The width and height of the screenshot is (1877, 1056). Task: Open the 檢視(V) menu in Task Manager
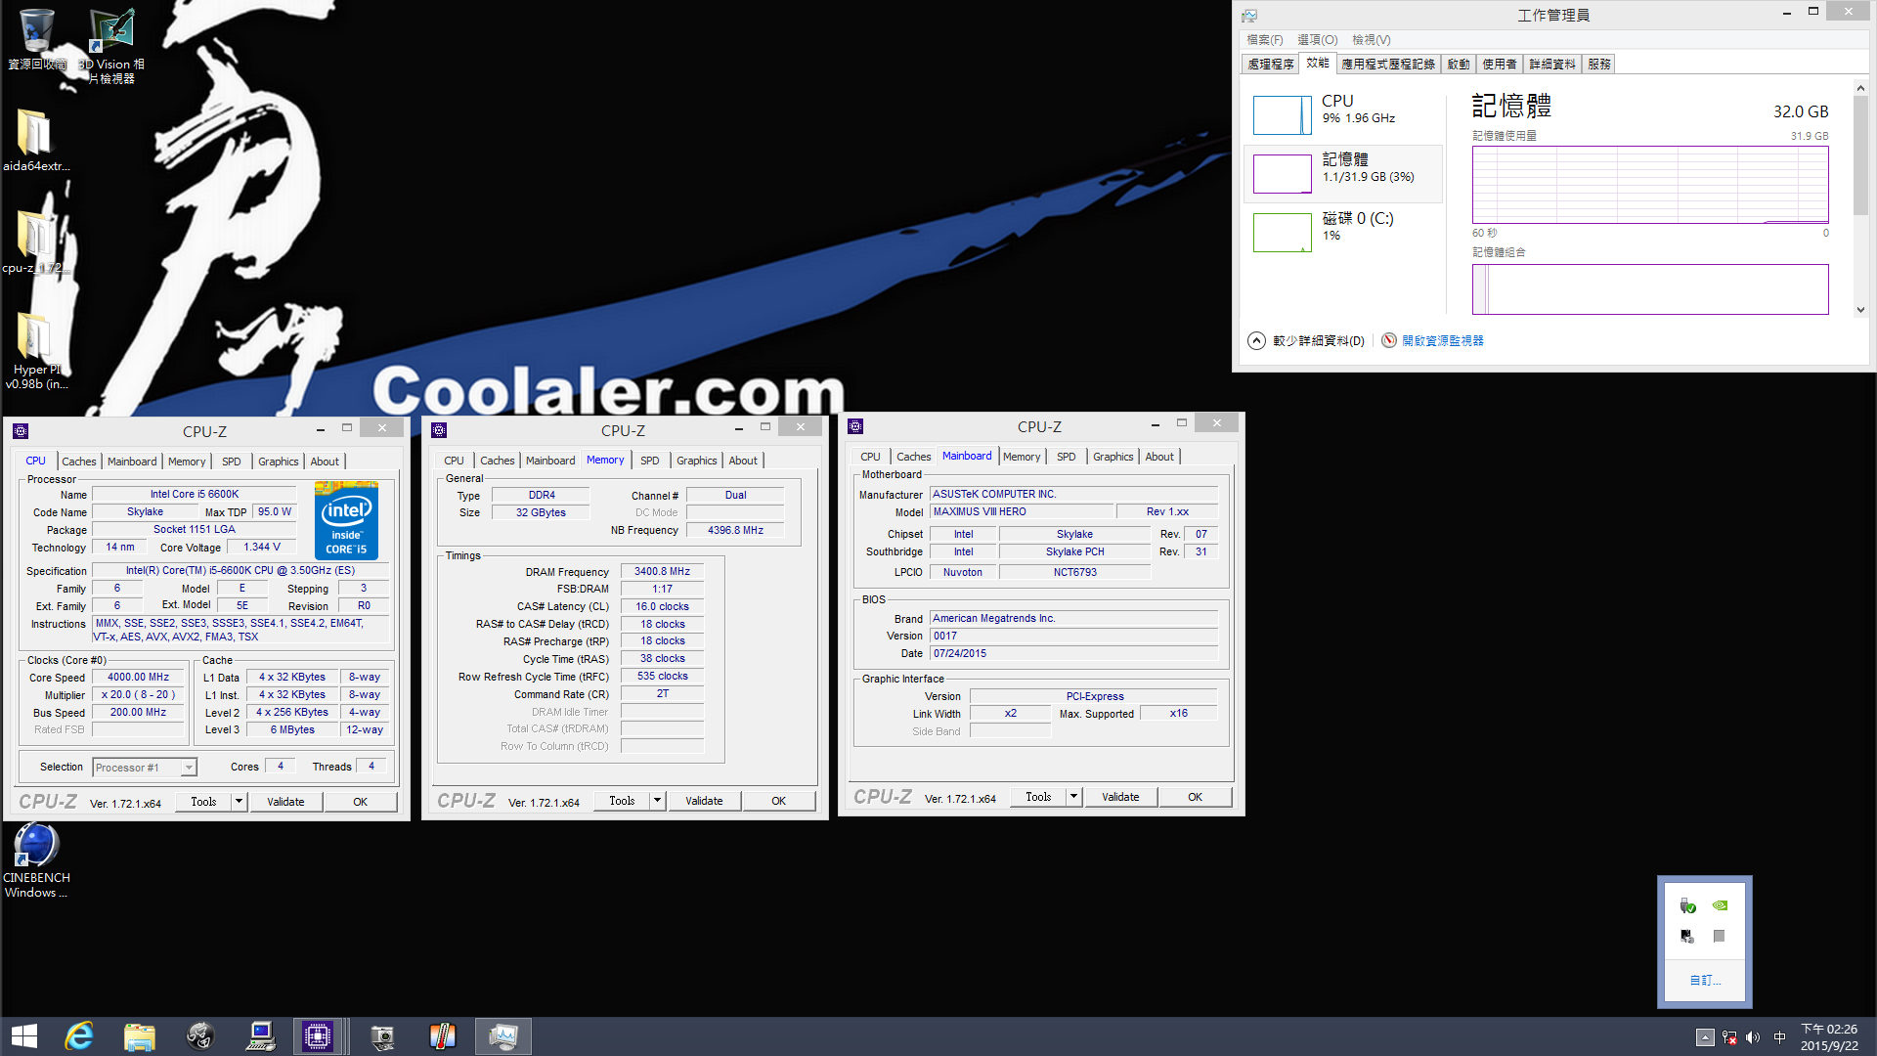click(x=1371, y=40)
